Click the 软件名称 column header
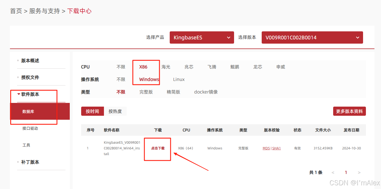This screenshot has height=189, width=381. tap(112, 130)
